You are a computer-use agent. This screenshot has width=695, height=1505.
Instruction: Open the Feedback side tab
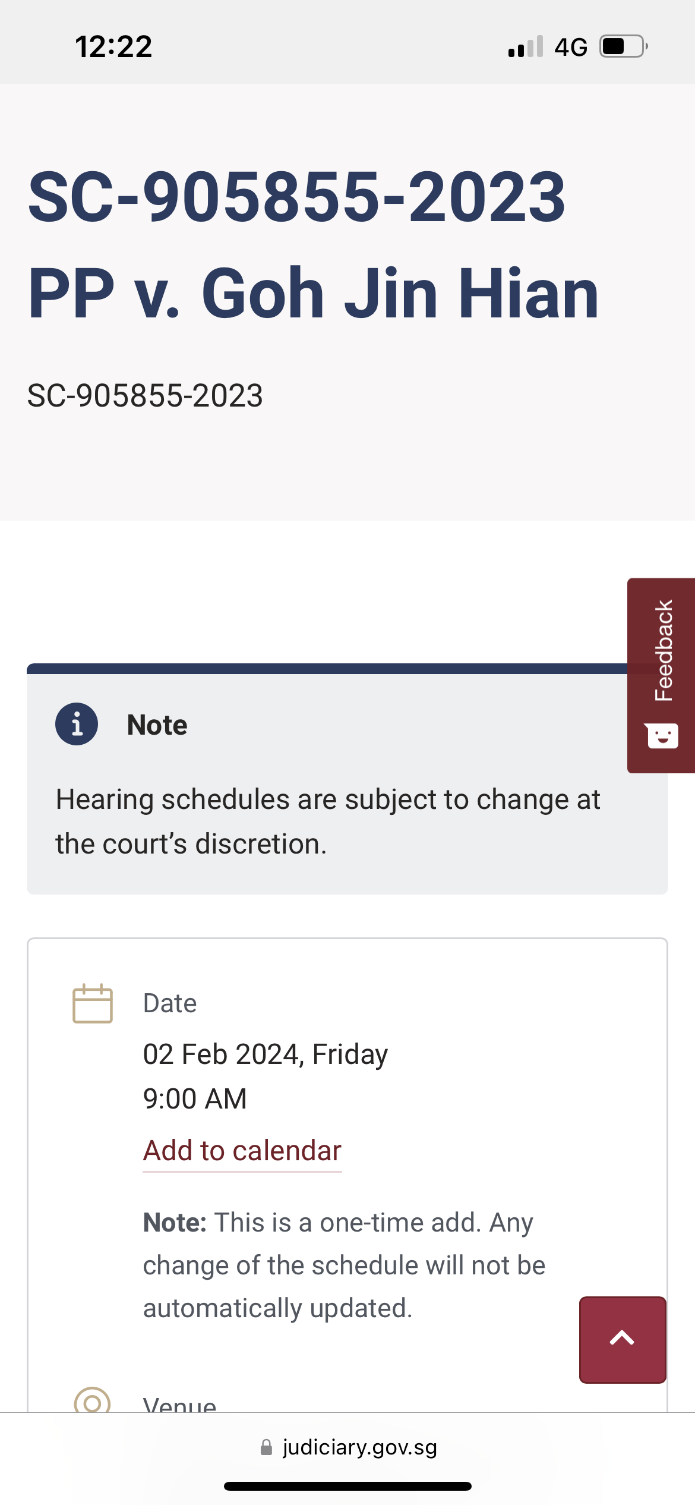pos(663,651)
